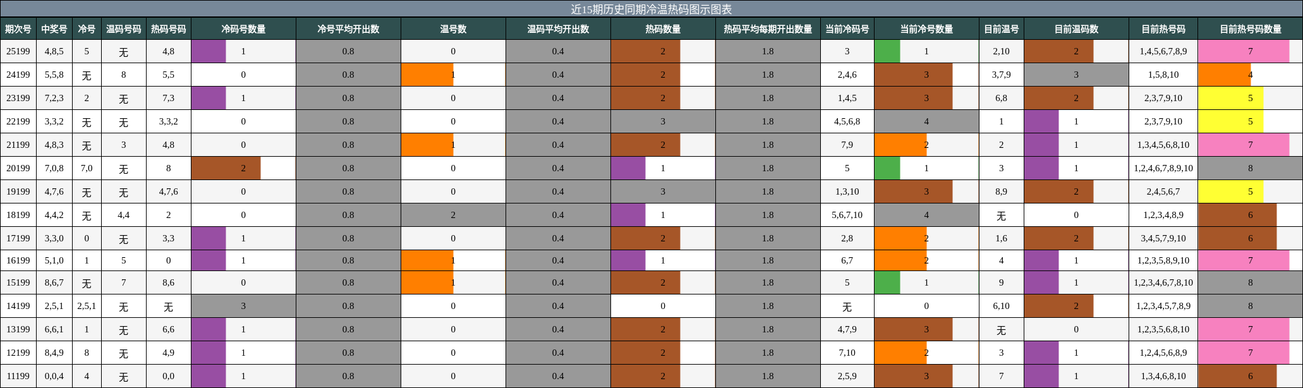Select the 冷号 cell 7,0 in row 20199

(x=87, y=168)
